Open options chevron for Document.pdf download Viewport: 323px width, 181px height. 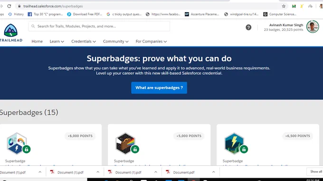click(x=213, y=172)
